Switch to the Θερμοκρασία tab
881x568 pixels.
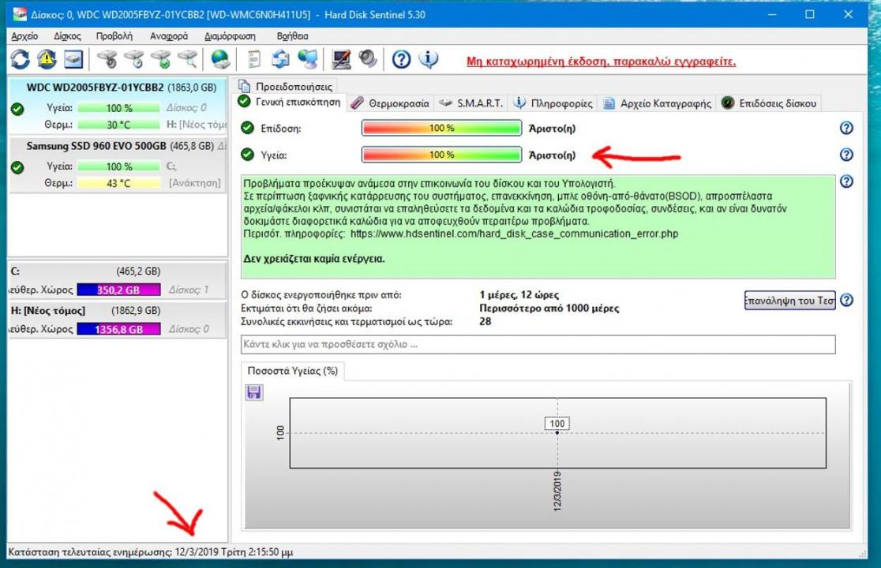(x=391, y=103)
